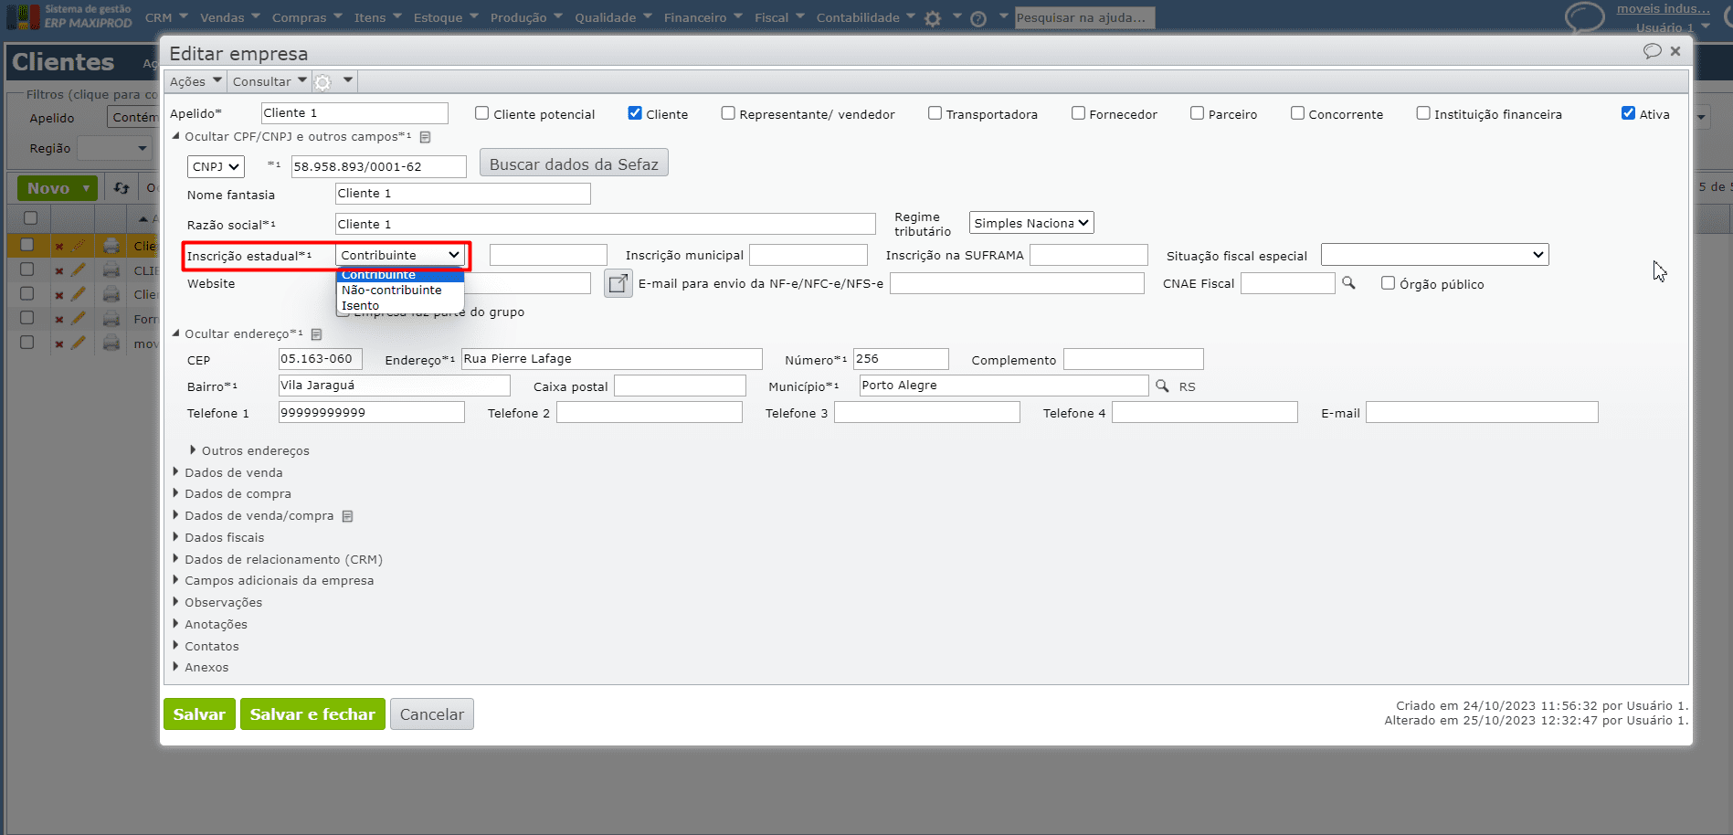Click the printer icon in the CLIE row
The width and height of the screenshot is (1733, 835).
[x=111, y=270]
